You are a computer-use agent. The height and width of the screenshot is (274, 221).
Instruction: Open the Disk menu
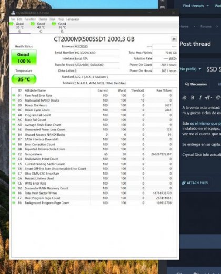tap(53, 19)
